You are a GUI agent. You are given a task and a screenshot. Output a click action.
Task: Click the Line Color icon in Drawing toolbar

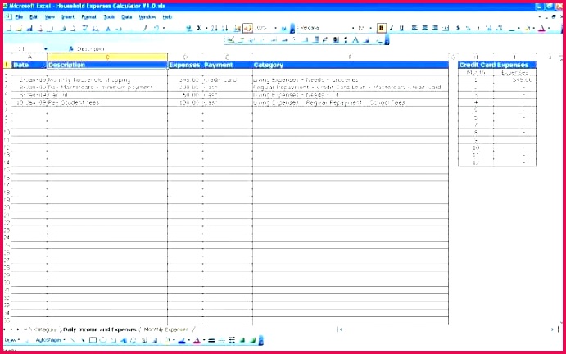point(182,340)
